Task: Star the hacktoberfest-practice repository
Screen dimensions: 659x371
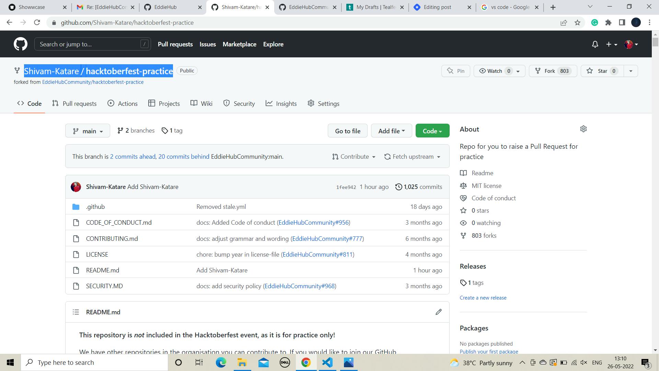Action: point(602,71)
